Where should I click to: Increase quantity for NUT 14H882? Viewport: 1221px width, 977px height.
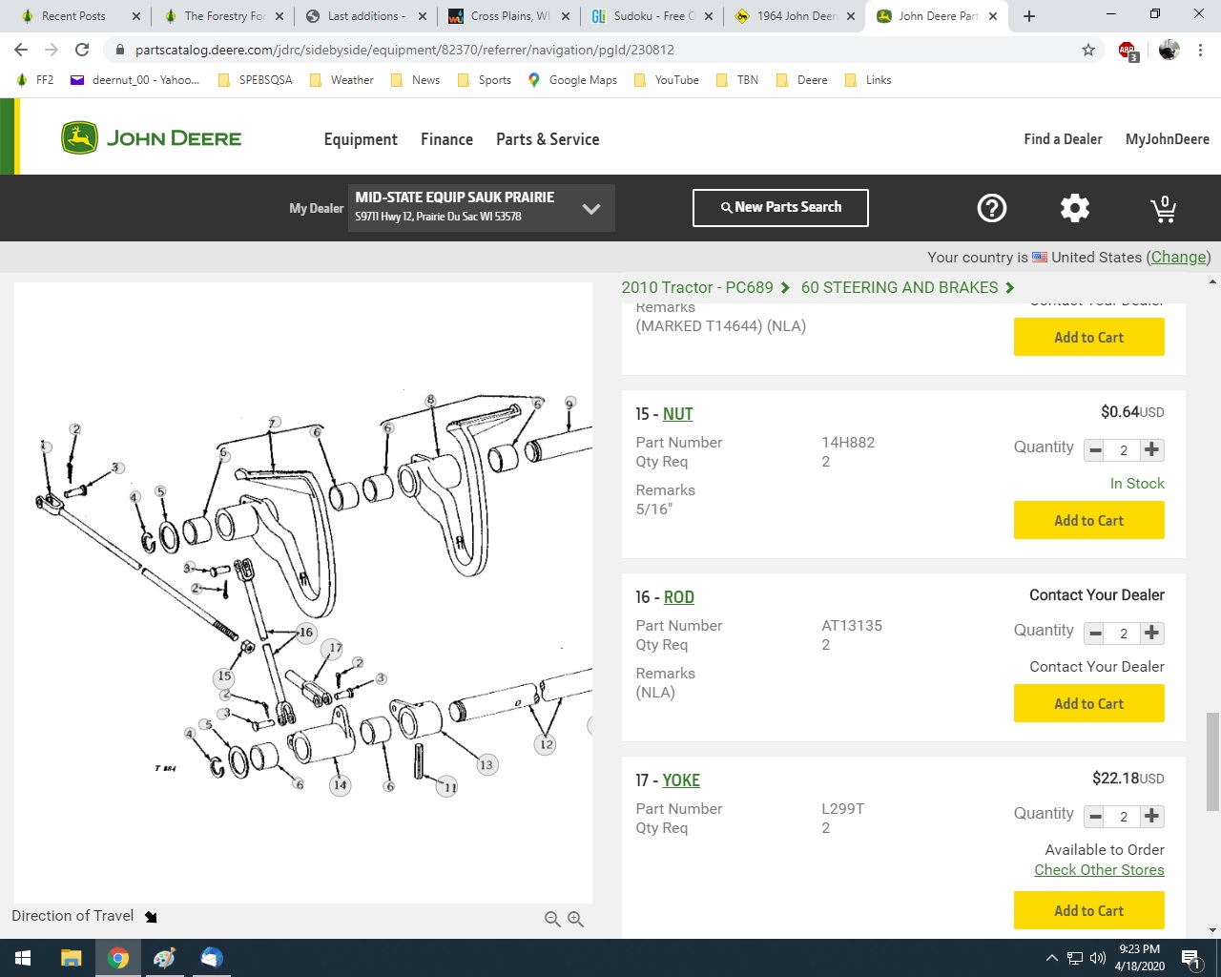point(1152,449)
